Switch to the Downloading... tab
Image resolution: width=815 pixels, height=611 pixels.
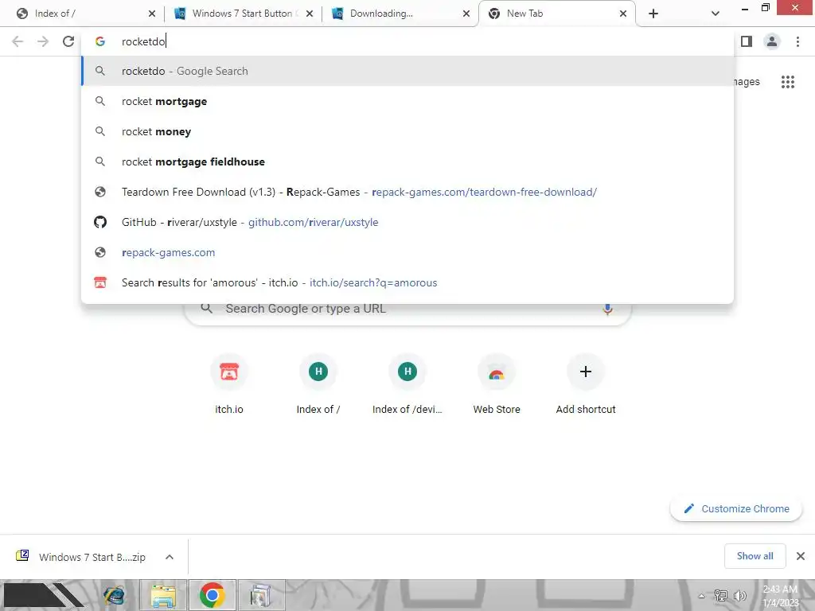(x=400, y=14)
